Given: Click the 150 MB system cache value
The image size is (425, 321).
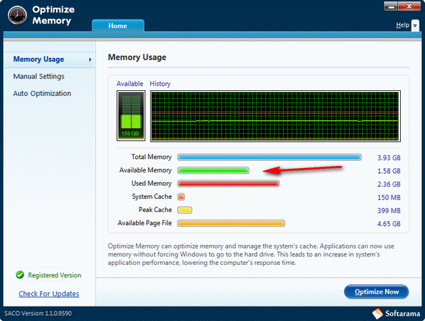Looking at the screenshot, I should pyautogui.click(x=389, y=197).
